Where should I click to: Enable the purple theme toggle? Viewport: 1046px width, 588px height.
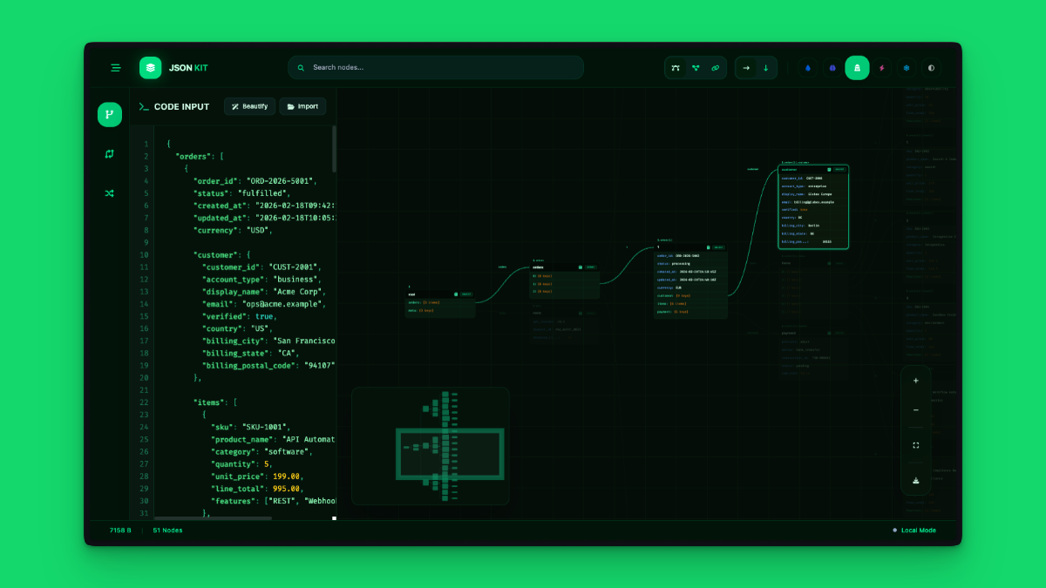pos(832,67)
